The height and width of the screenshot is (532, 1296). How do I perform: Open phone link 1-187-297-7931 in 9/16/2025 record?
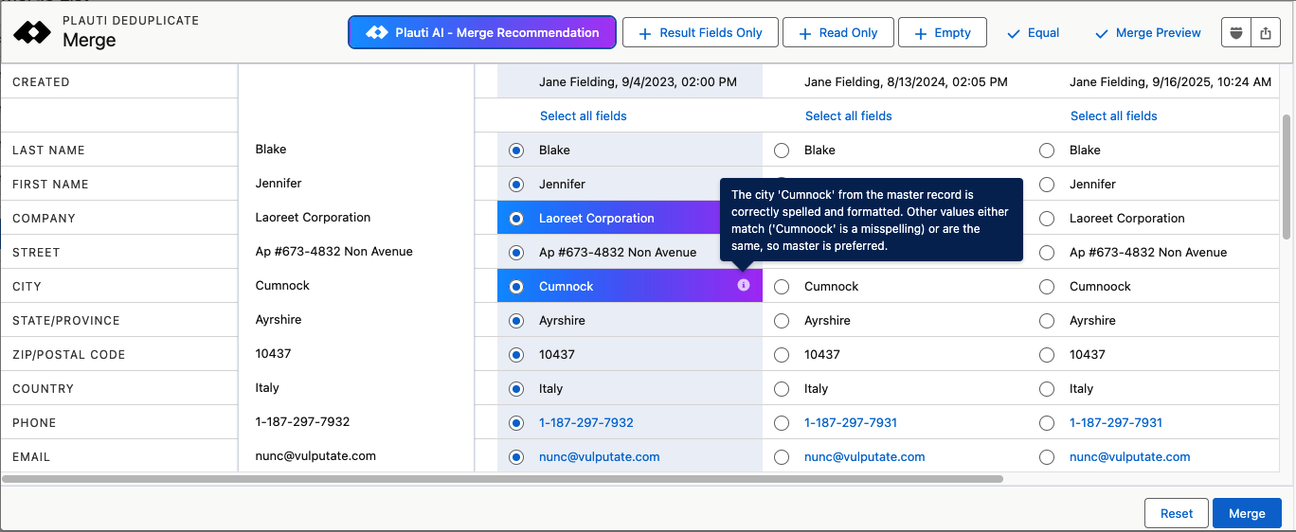[x=1116, y=422]
